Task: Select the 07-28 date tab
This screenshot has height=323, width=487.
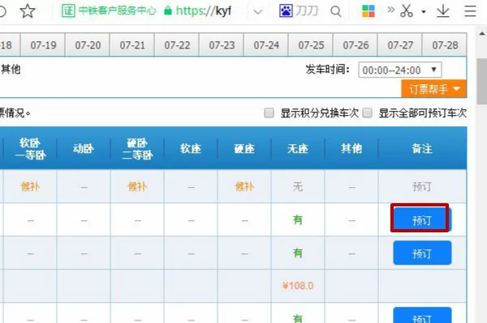Action: (445, 45)
